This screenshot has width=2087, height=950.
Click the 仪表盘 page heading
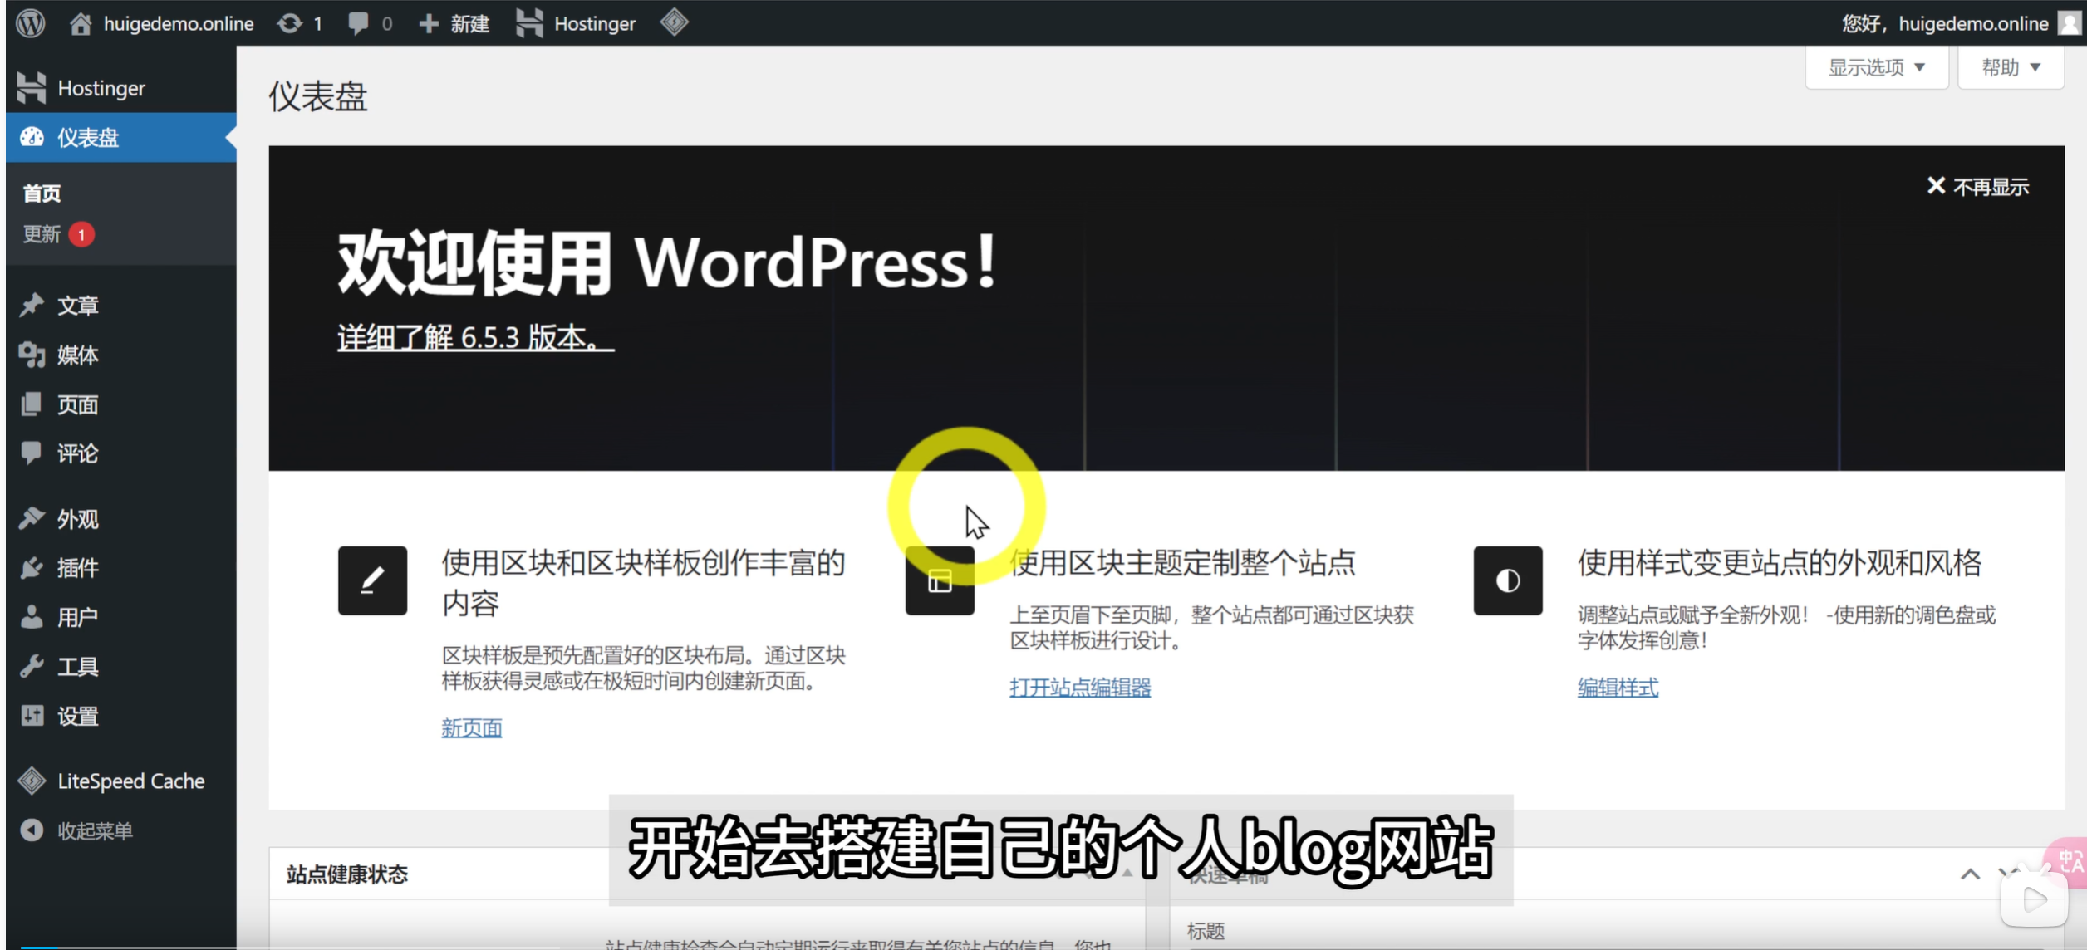pyautogui.click(x=317, y=96)
